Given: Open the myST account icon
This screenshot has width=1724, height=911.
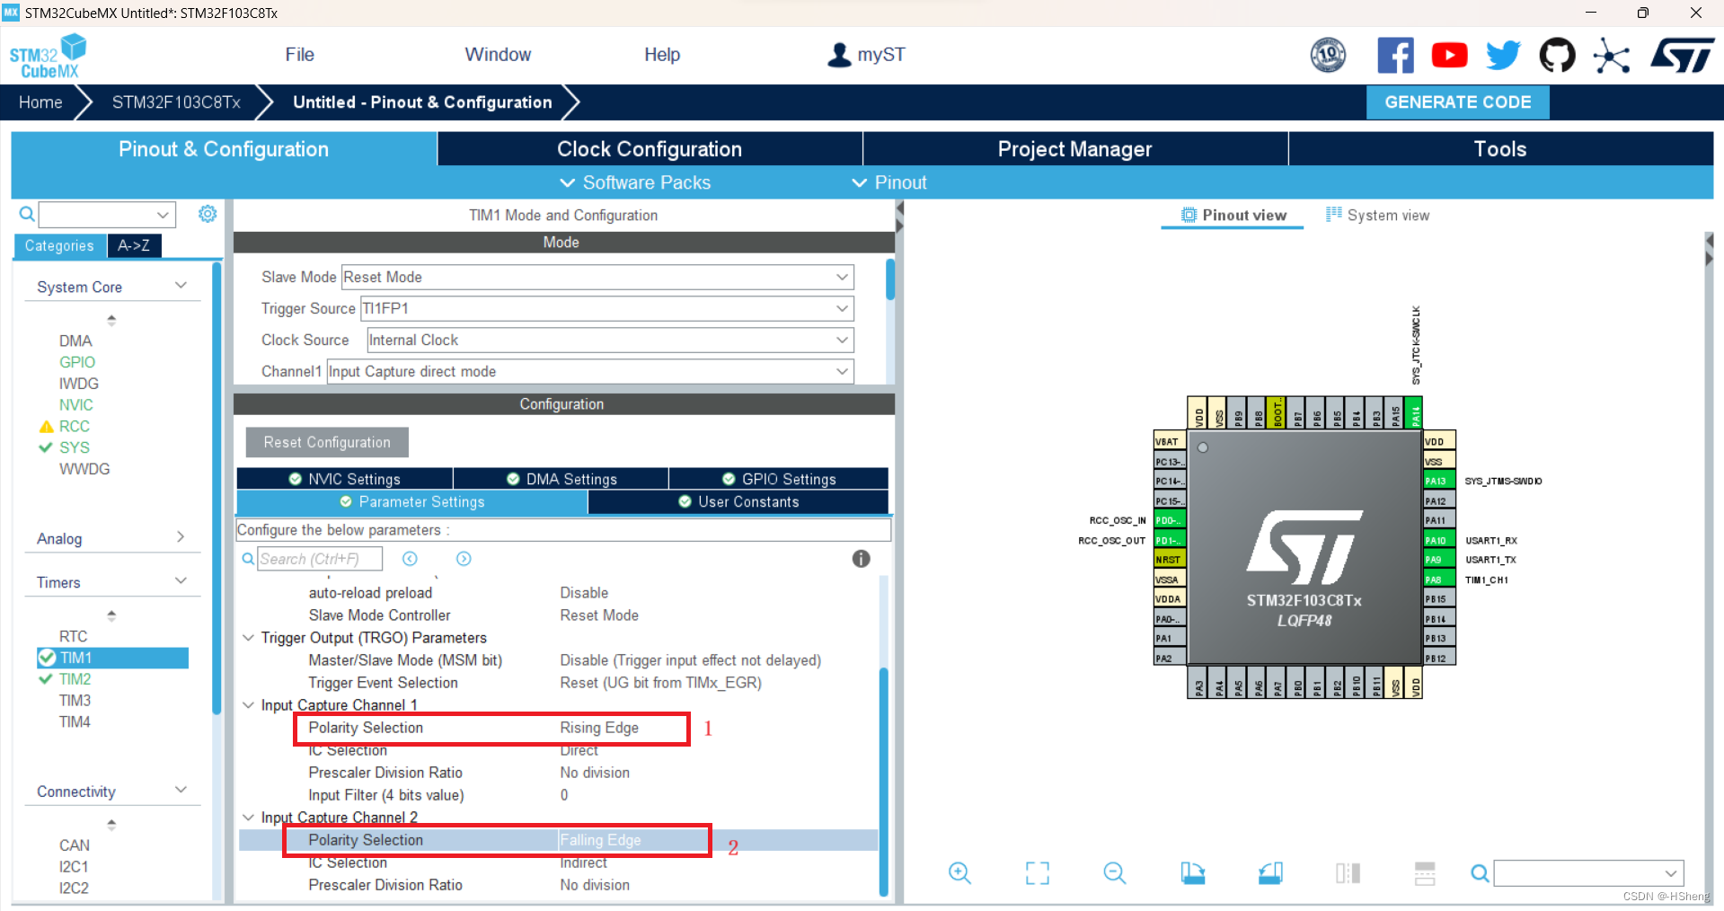Looking at the screenshot, I should (839, 55).
